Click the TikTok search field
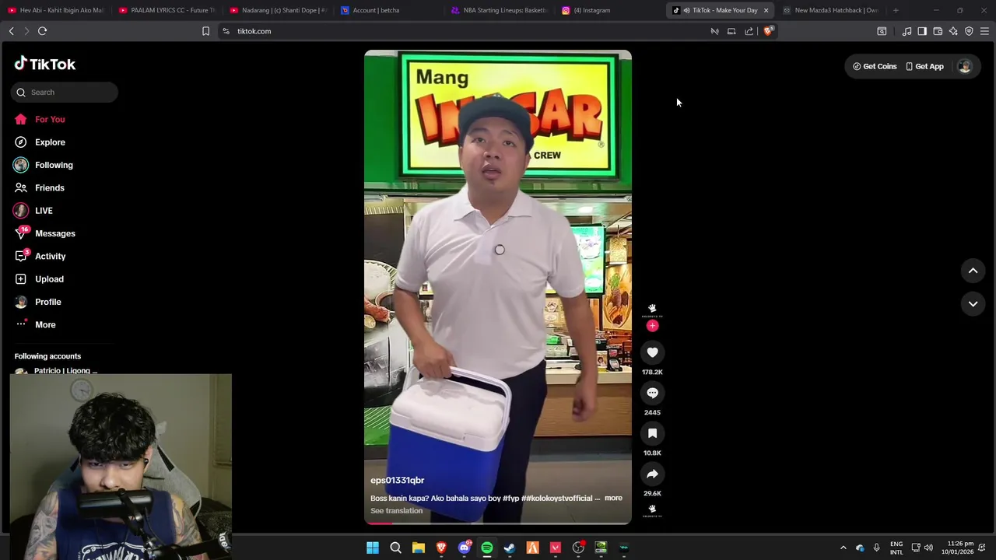The image size is (996, 560). coord(65,93)
